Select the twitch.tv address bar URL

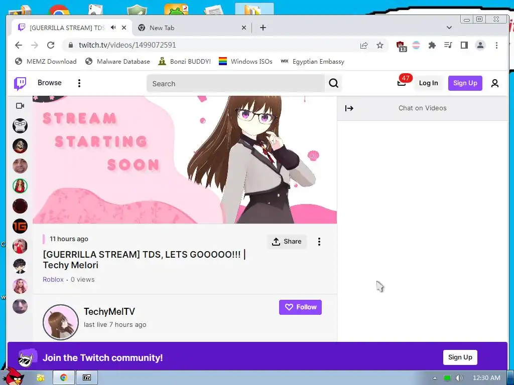(x=127, y=45)
